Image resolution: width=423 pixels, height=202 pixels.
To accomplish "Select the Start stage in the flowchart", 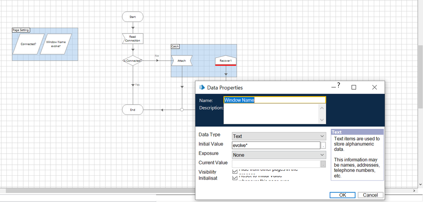I will pyautogui.click(x=133, y=17).
